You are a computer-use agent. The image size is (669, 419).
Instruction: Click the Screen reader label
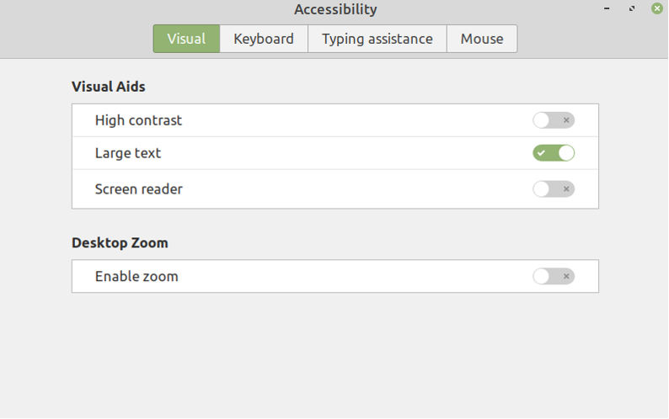point(138,188)
